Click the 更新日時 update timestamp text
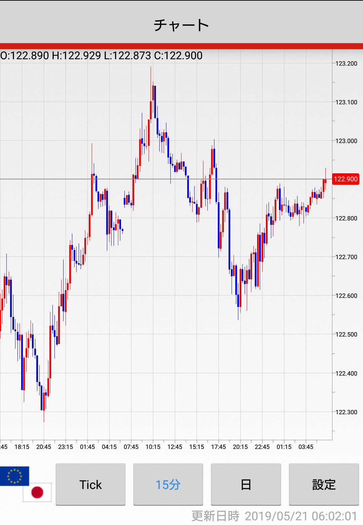This screenshot has height=525, width=363. [x=274, y=516]
